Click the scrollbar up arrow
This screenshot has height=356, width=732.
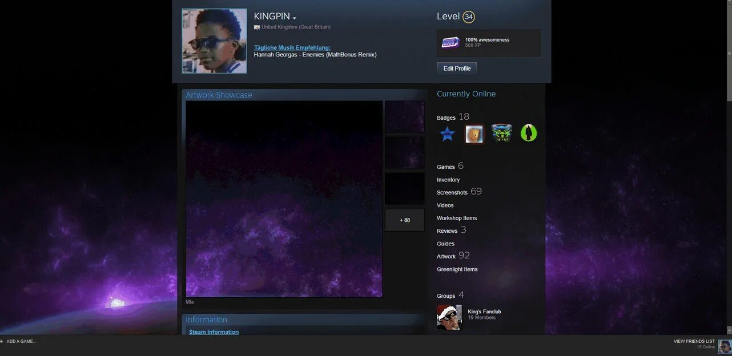coord(729,3)
